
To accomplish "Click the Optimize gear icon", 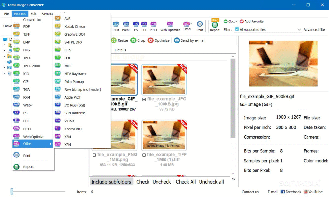I will click(151, 40).
